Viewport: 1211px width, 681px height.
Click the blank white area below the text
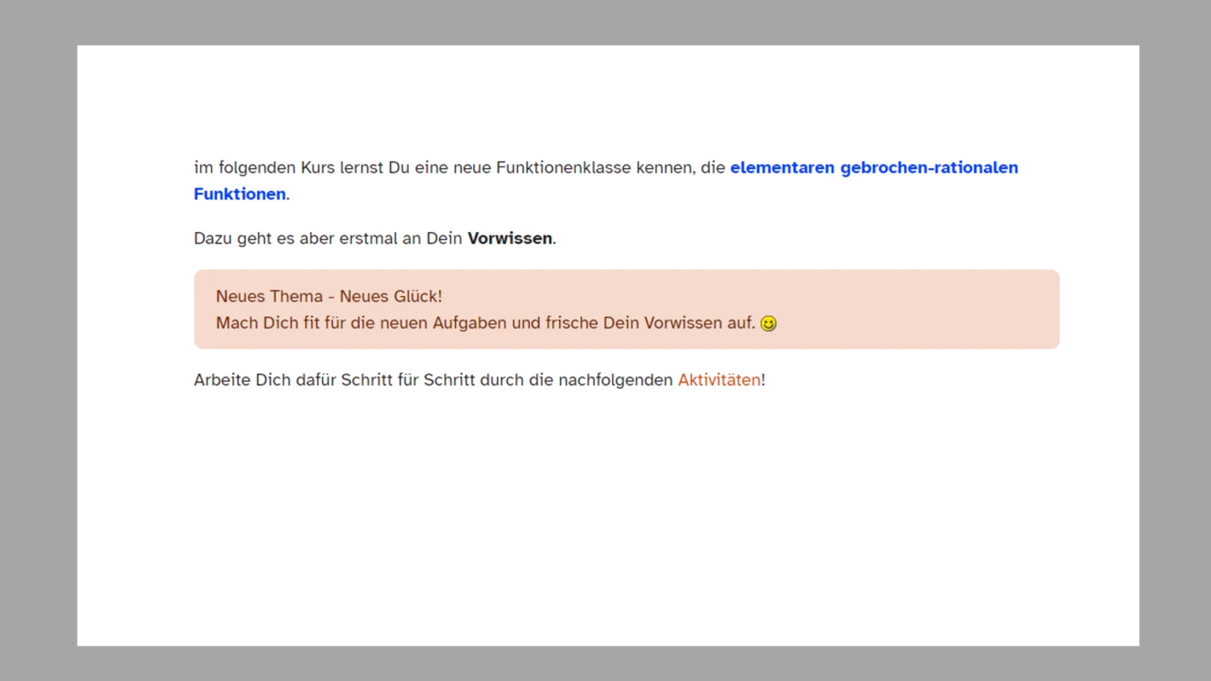coord(605,521)
